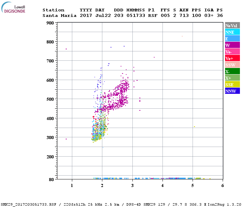Viewport: 242px width, 207px height.
Task: Select the SSW legend swatch
Action: pyautogui.click(x=232, y=65)
